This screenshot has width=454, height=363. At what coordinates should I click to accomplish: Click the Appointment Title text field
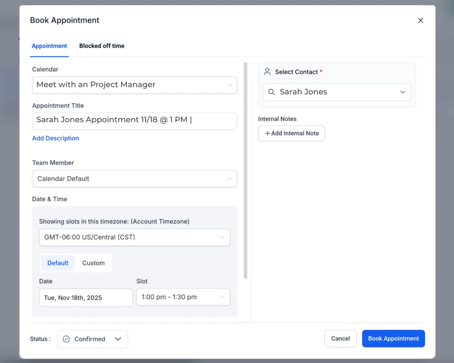click(134, 120)
